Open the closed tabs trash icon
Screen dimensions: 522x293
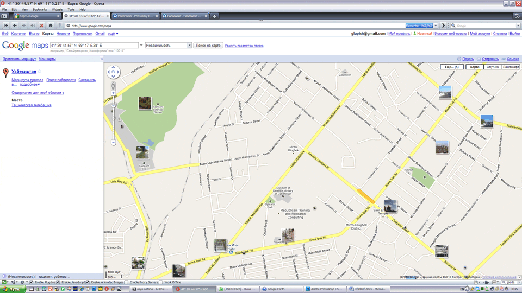(517, 16)
